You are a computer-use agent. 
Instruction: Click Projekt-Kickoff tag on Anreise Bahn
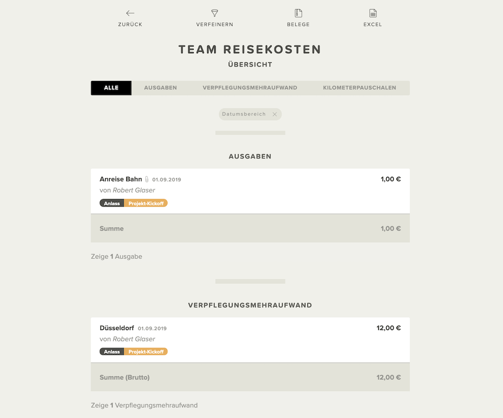click(146, 203)
